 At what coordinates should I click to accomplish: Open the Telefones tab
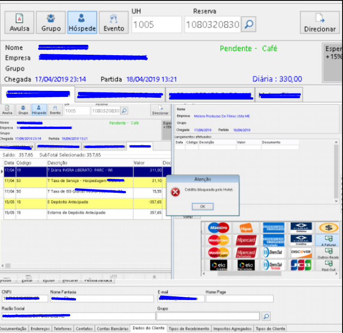tap(63, 328)
